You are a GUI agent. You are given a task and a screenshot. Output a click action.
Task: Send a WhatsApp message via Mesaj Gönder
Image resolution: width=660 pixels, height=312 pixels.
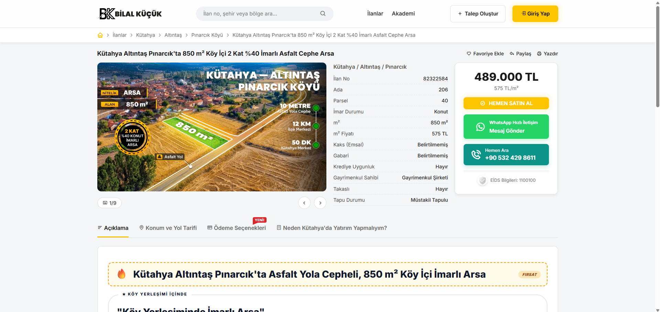click(506, 127)
